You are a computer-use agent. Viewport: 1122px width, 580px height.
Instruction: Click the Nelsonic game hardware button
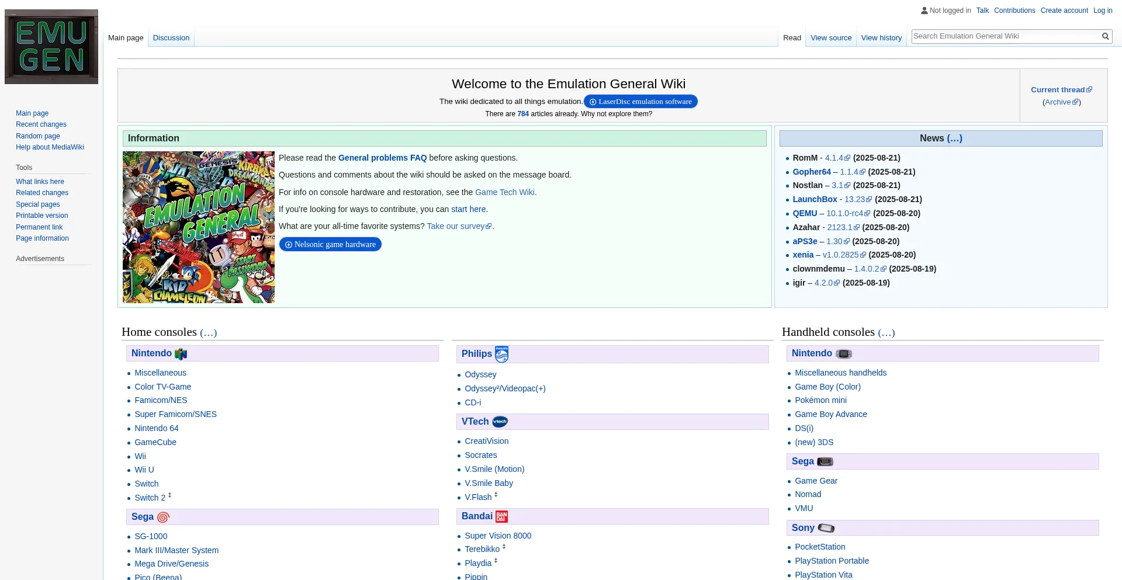(x=331, y=244)
